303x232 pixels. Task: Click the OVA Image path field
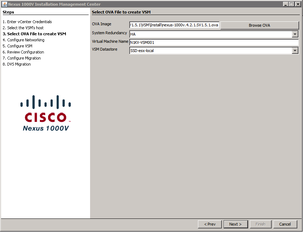[174, 25]
